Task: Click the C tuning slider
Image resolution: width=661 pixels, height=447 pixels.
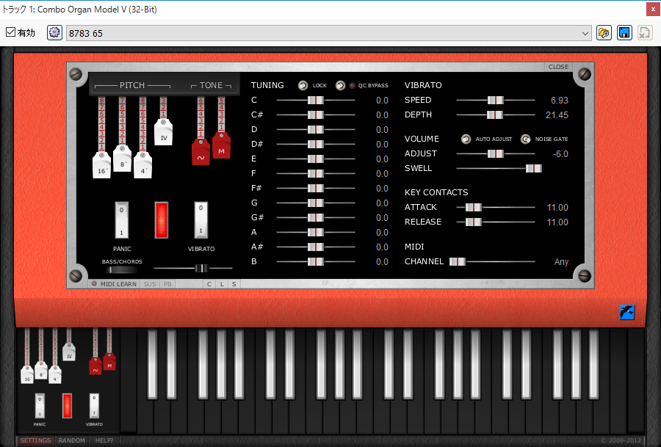Action: pos(316,101)
